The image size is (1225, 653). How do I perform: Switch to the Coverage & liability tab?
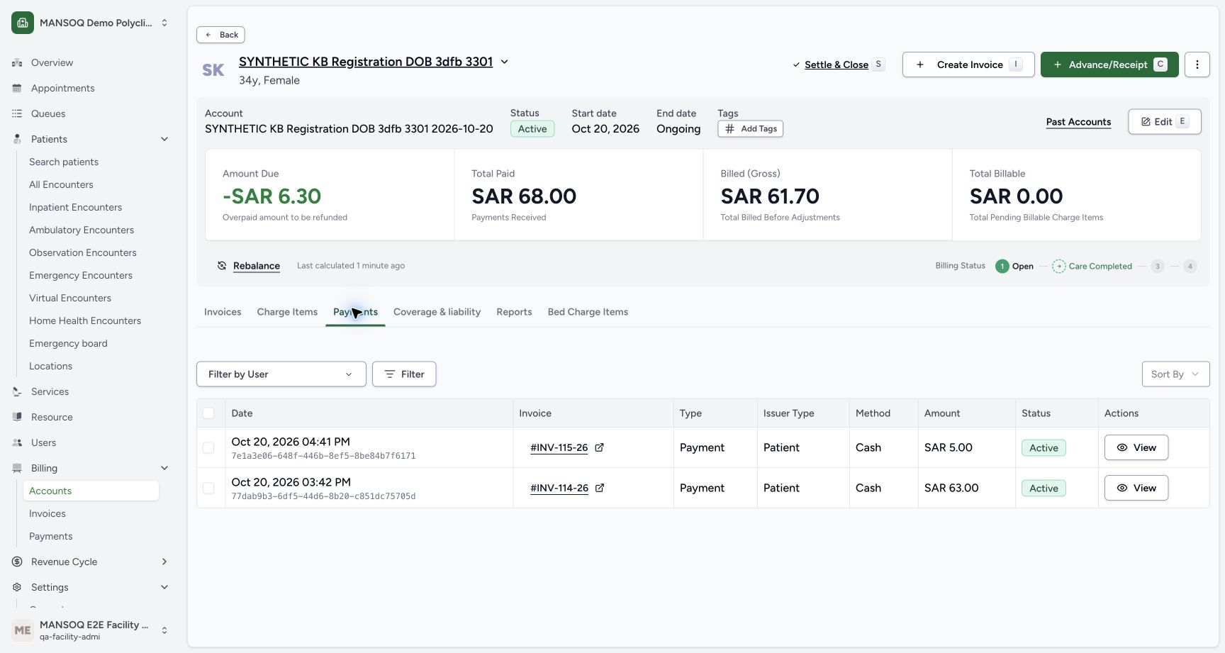[x=437, y=312]
